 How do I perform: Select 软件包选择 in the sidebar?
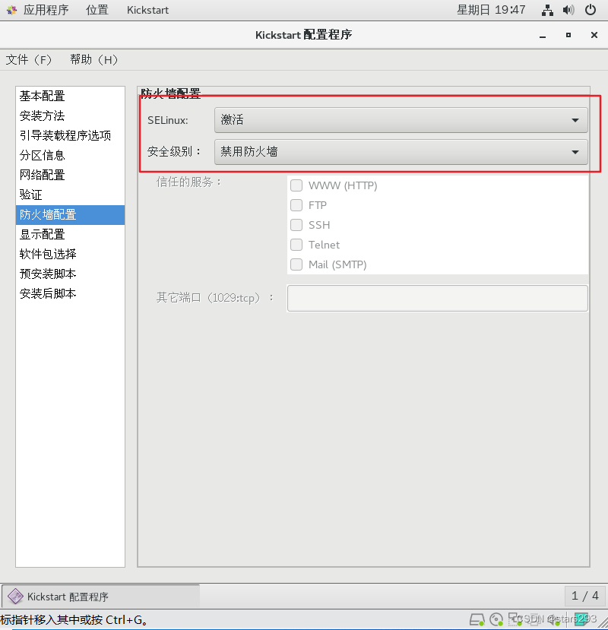(71, 254)
